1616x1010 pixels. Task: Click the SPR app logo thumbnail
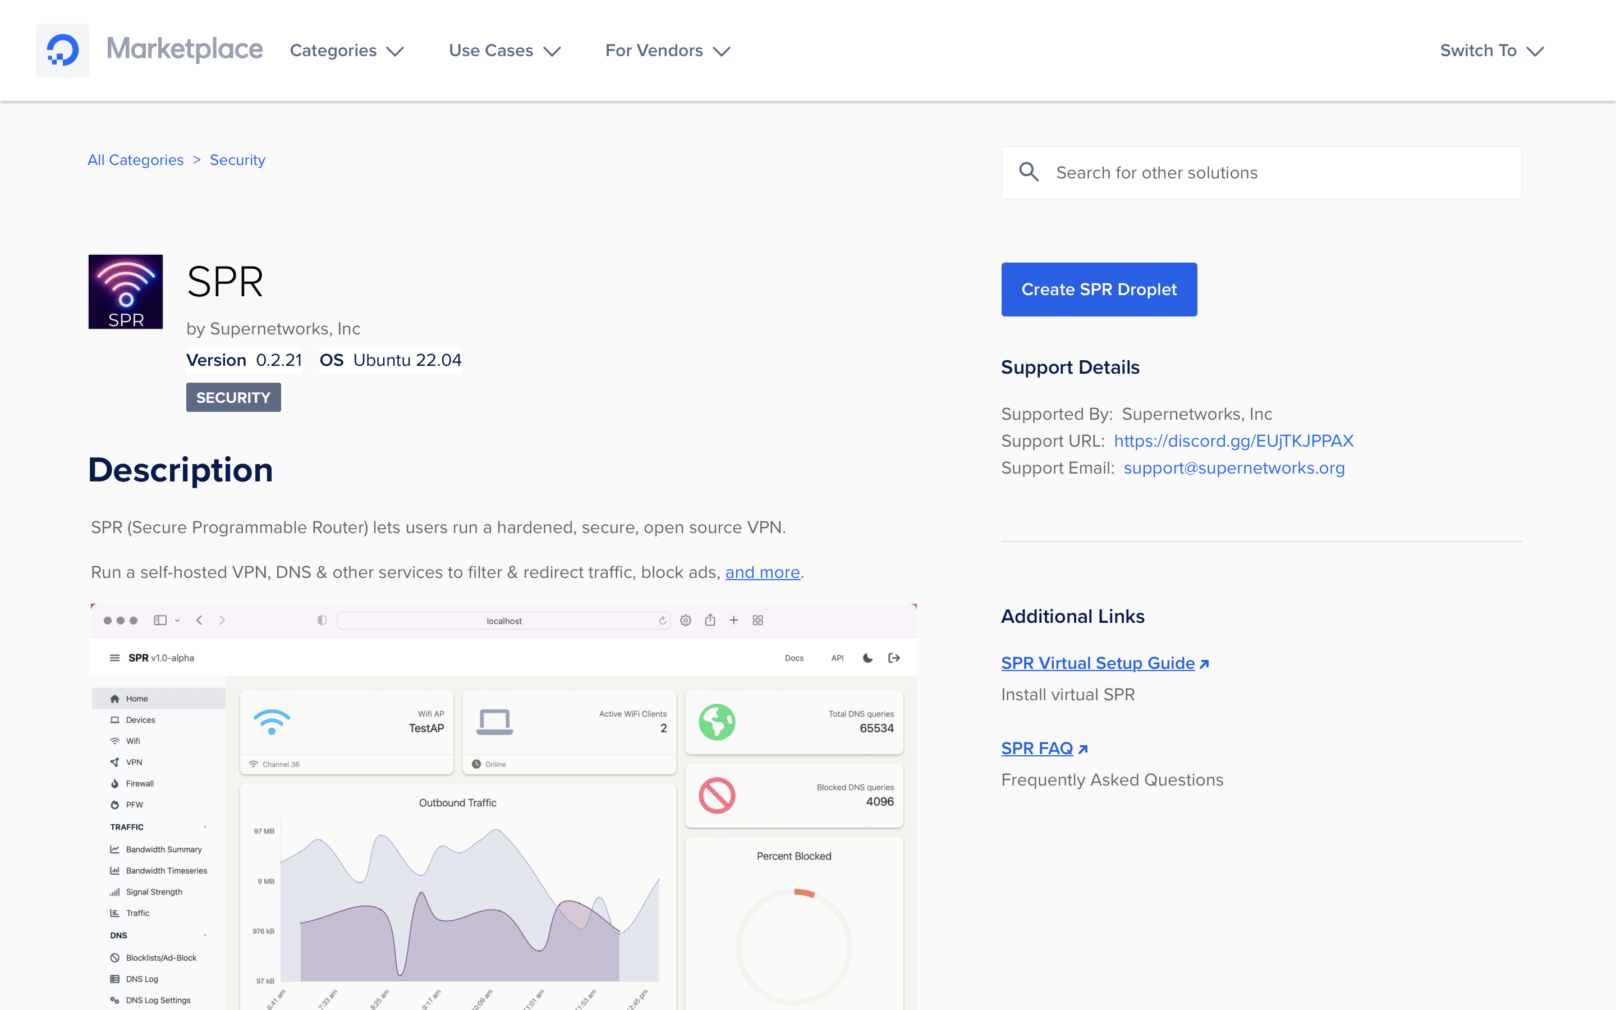126,291
